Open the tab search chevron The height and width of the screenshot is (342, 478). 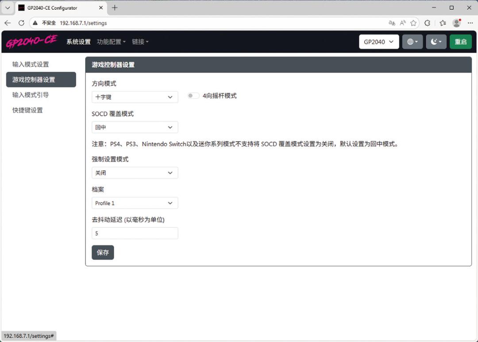[8, 8]
